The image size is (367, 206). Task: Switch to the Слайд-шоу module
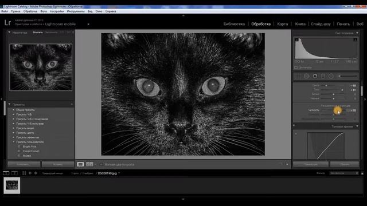tap(321, 24)
